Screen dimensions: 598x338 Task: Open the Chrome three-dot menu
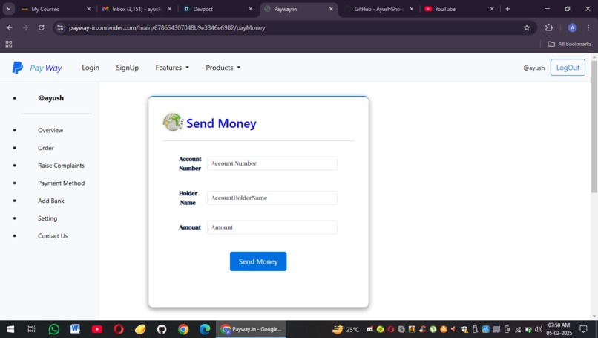[x=588, y=27]
